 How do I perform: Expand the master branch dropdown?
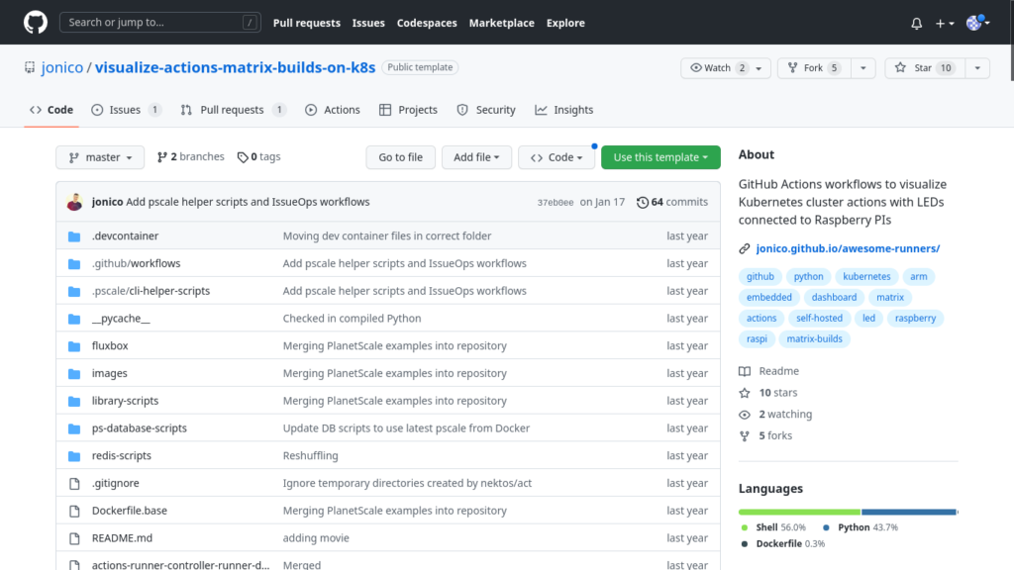pyautogui.click(x=100, y=157)
